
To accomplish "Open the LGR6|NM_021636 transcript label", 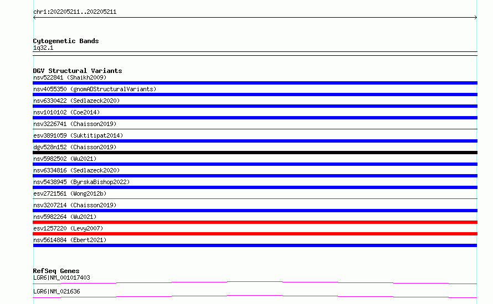I will point(57,291).
